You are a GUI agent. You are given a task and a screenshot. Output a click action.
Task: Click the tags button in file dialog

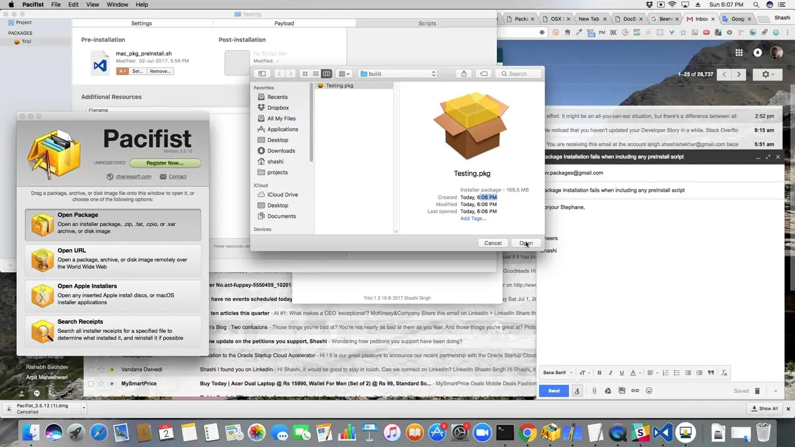point(484,74)
